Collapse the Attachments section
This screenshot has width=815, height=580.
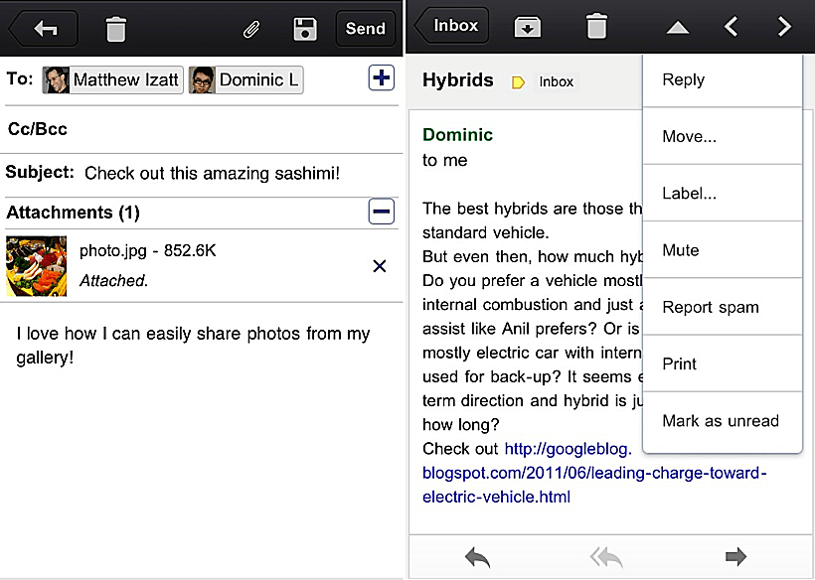tap(381, 212)
